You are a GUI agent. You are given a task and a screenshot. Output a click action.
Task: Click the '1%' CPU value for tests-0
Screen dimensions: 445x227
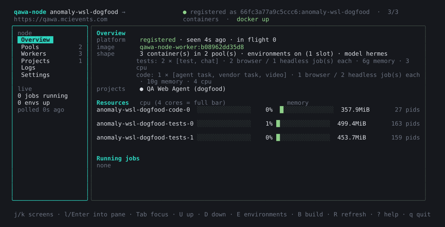(269, 124)
